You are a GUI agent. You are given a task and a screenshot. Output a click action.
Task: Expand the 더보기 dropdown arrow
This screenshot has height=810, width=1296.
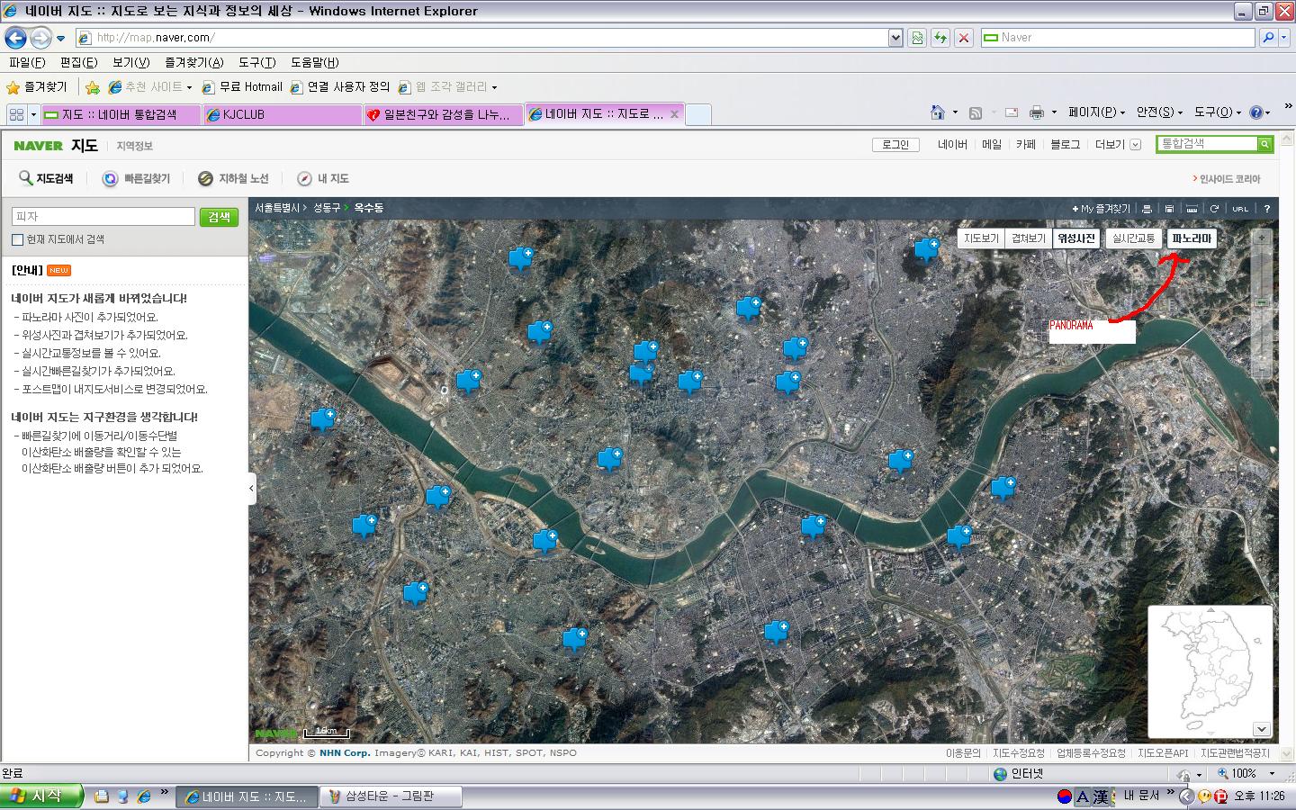[1136, 145]
